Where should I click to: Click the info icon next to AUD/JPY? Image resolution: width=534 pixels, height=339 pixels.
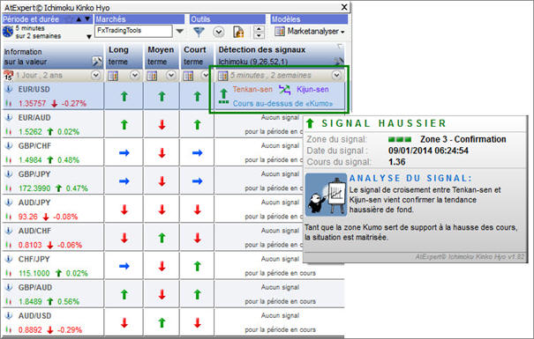pyautogui.click(x=9, y=203)
